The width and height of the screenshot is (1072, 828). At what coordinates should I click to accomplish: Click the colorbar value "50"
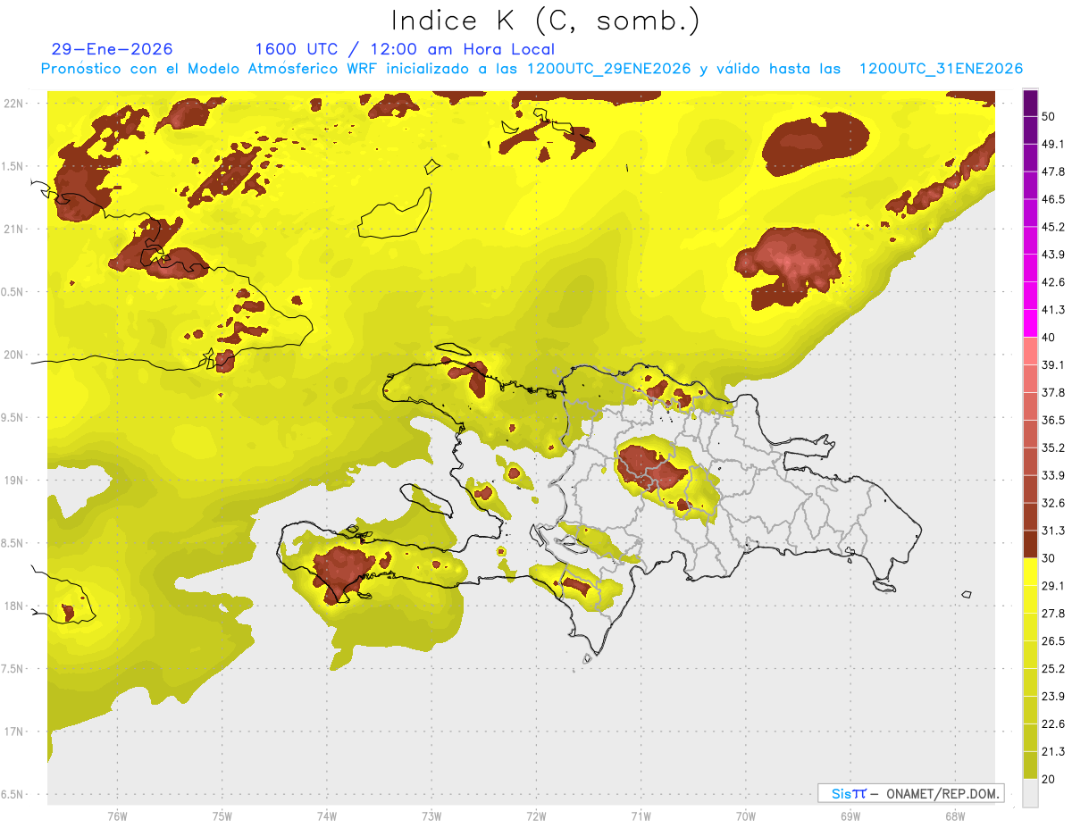1050,117
